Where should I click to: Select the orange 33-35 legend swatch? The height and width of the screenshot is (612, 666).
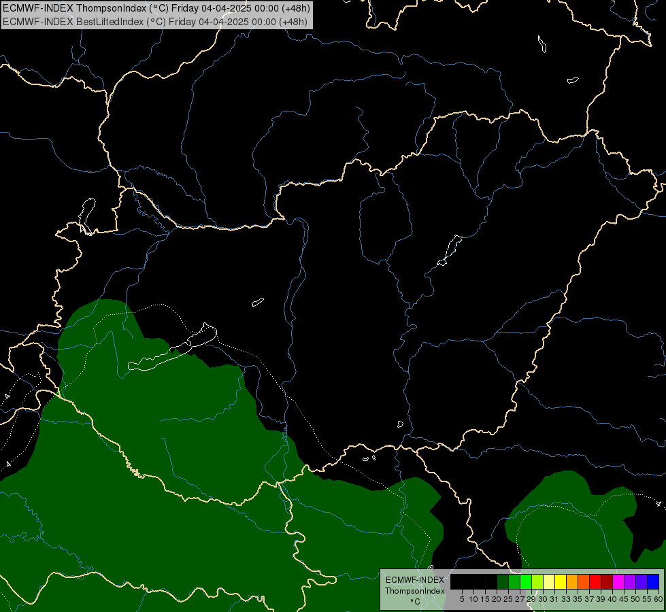click(572, 581)
